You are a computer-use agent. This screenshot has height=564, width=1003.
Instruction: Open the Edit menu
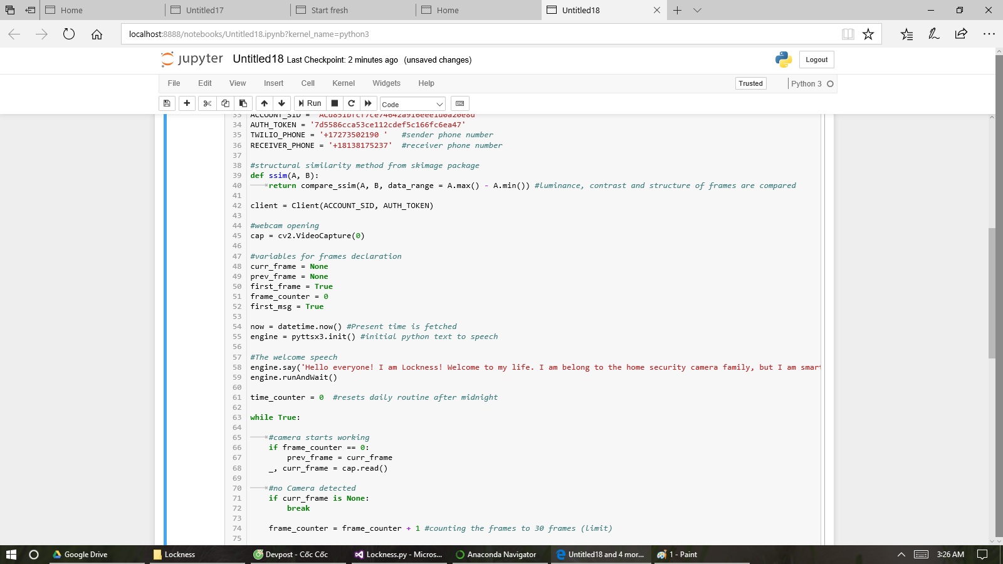coord(205,83)
